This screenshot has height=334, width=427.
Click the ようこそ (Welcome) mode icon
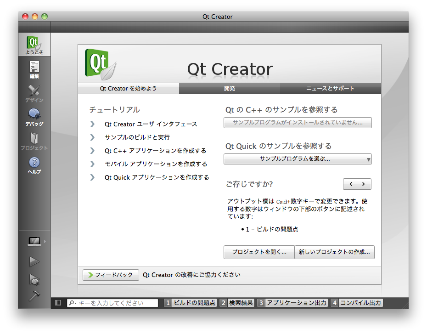pos(34,45)
